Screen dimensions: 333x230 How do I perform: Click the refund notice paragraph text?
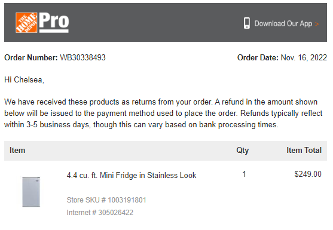(163, 114)
